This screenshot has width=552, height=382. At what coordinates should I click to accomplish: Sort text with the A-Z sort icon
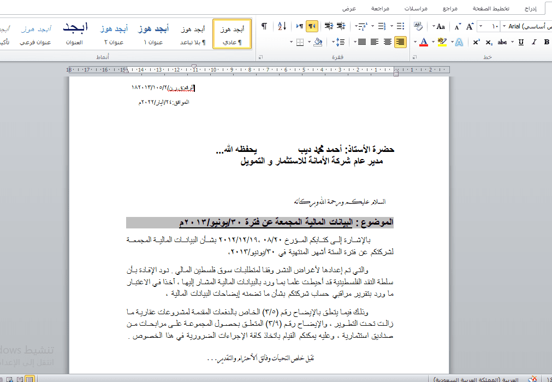pyautogui.click(x=282, y=26)
